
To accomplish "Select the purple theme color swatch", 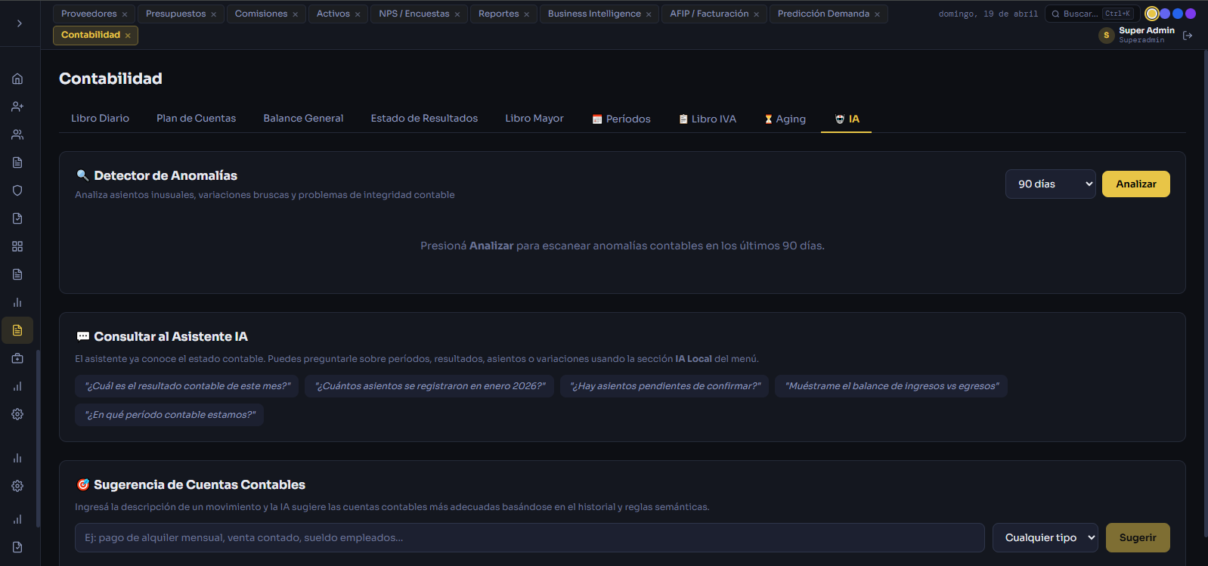I will pos(1191,14).
